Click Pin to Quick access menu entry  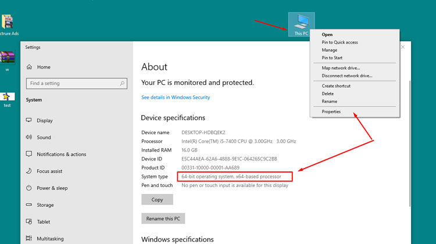point(339,42)
